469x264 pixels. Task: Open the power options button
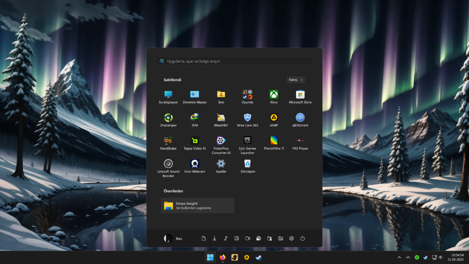(303, 238)
